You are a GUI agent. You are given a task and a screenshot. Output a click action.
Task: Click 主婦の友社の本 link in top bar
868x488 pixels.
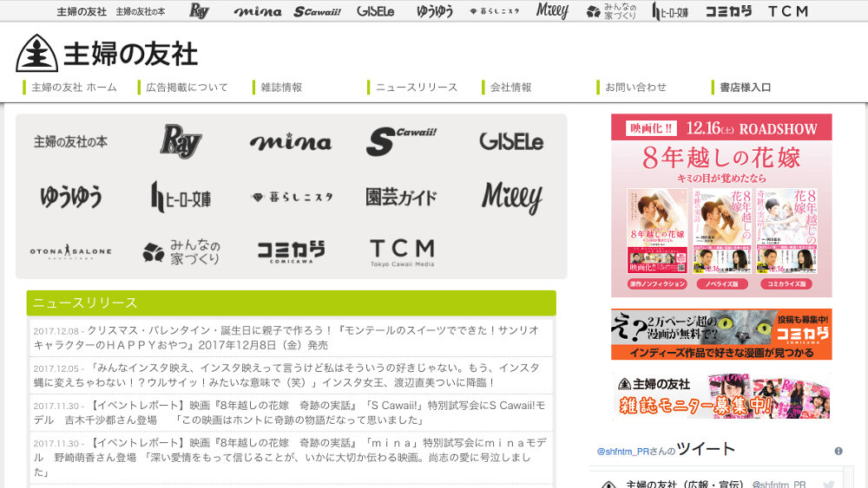pyautogui.click(x=140, y=11)
